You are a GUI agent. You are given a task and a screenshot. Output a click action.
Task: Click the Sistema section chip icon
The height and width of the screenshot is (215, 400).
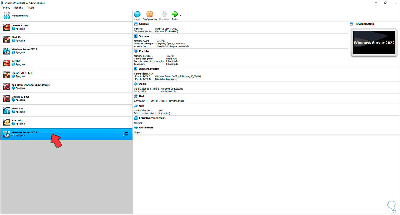pyautogui.click(x=136, y=36)
